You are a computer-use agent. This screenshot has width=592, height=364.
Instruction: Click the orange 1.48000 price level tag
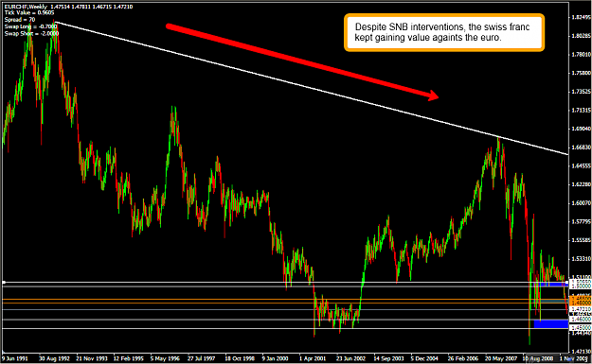click(x=581, y=303)
